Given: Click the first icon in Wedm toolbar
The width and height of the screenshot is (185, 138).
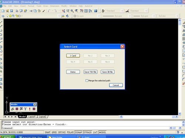Looking at the screenshot, I should point(13,109).
